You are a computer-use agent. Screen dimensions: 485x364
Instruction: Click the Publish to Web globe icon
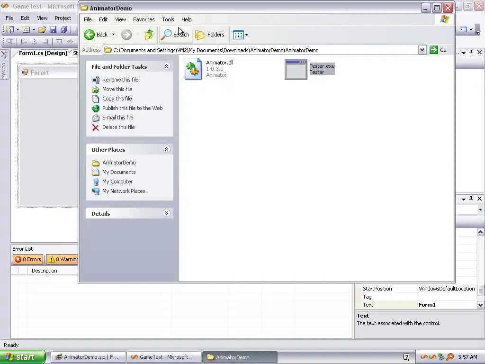pos(96,109)
